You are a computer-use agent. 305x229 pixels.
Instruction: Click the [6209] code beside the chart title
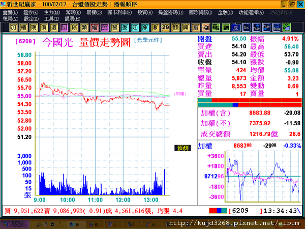point(25,41)
